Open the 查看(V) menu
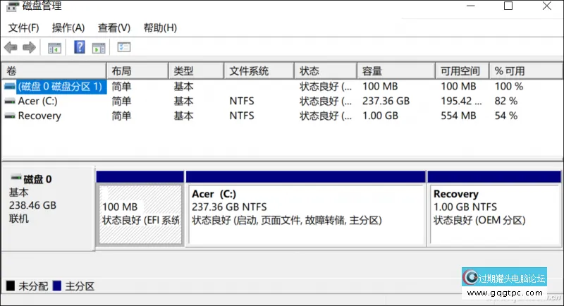The width and height of the screenshot is (564, 306). [x=114, y=27]
